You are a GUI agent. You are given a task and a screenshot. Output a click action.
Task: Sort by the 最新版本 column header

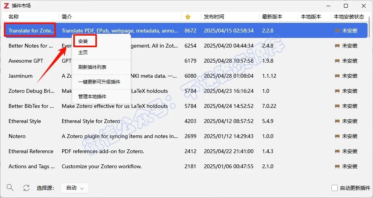(x=272, y=17)
